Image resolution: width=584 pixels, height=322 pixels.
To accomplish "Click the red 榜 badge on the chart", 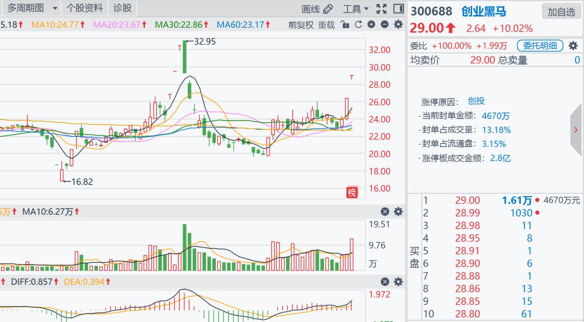I will point(352,192).
